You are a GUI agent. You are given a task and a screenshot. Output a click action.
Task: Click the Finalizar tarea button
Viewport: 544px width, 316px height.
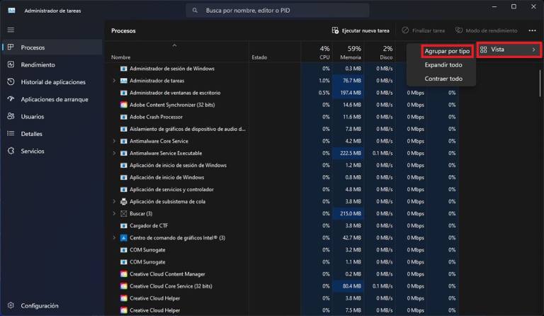click(424, 30)
